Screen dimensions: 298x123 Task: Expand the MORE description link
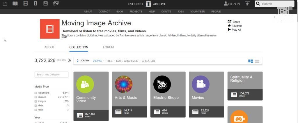(64, 38)
